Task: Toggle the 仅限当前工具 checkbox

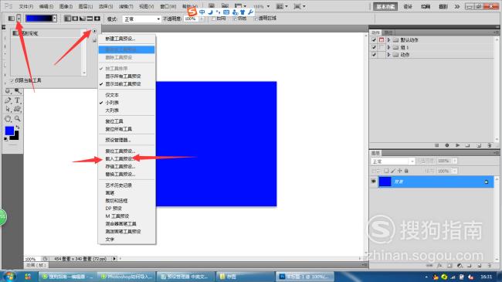Action: (x=12, y=80)
